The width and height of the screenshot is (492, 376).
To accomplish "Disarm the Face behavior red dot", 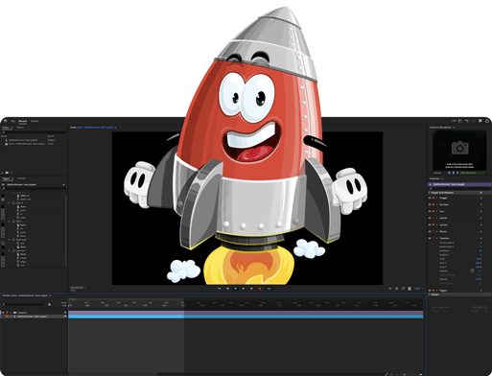I will (433, 211).
